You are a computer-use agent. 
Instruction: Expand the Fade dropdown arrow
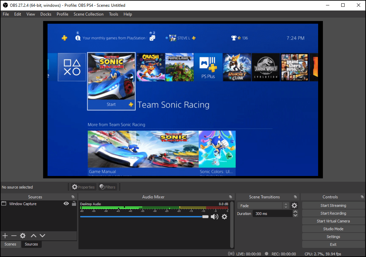[x=286, y=205]
